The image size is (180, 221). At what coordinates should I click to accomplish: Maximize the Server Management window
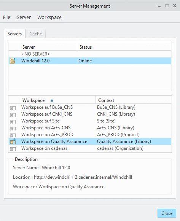(167, 6)
